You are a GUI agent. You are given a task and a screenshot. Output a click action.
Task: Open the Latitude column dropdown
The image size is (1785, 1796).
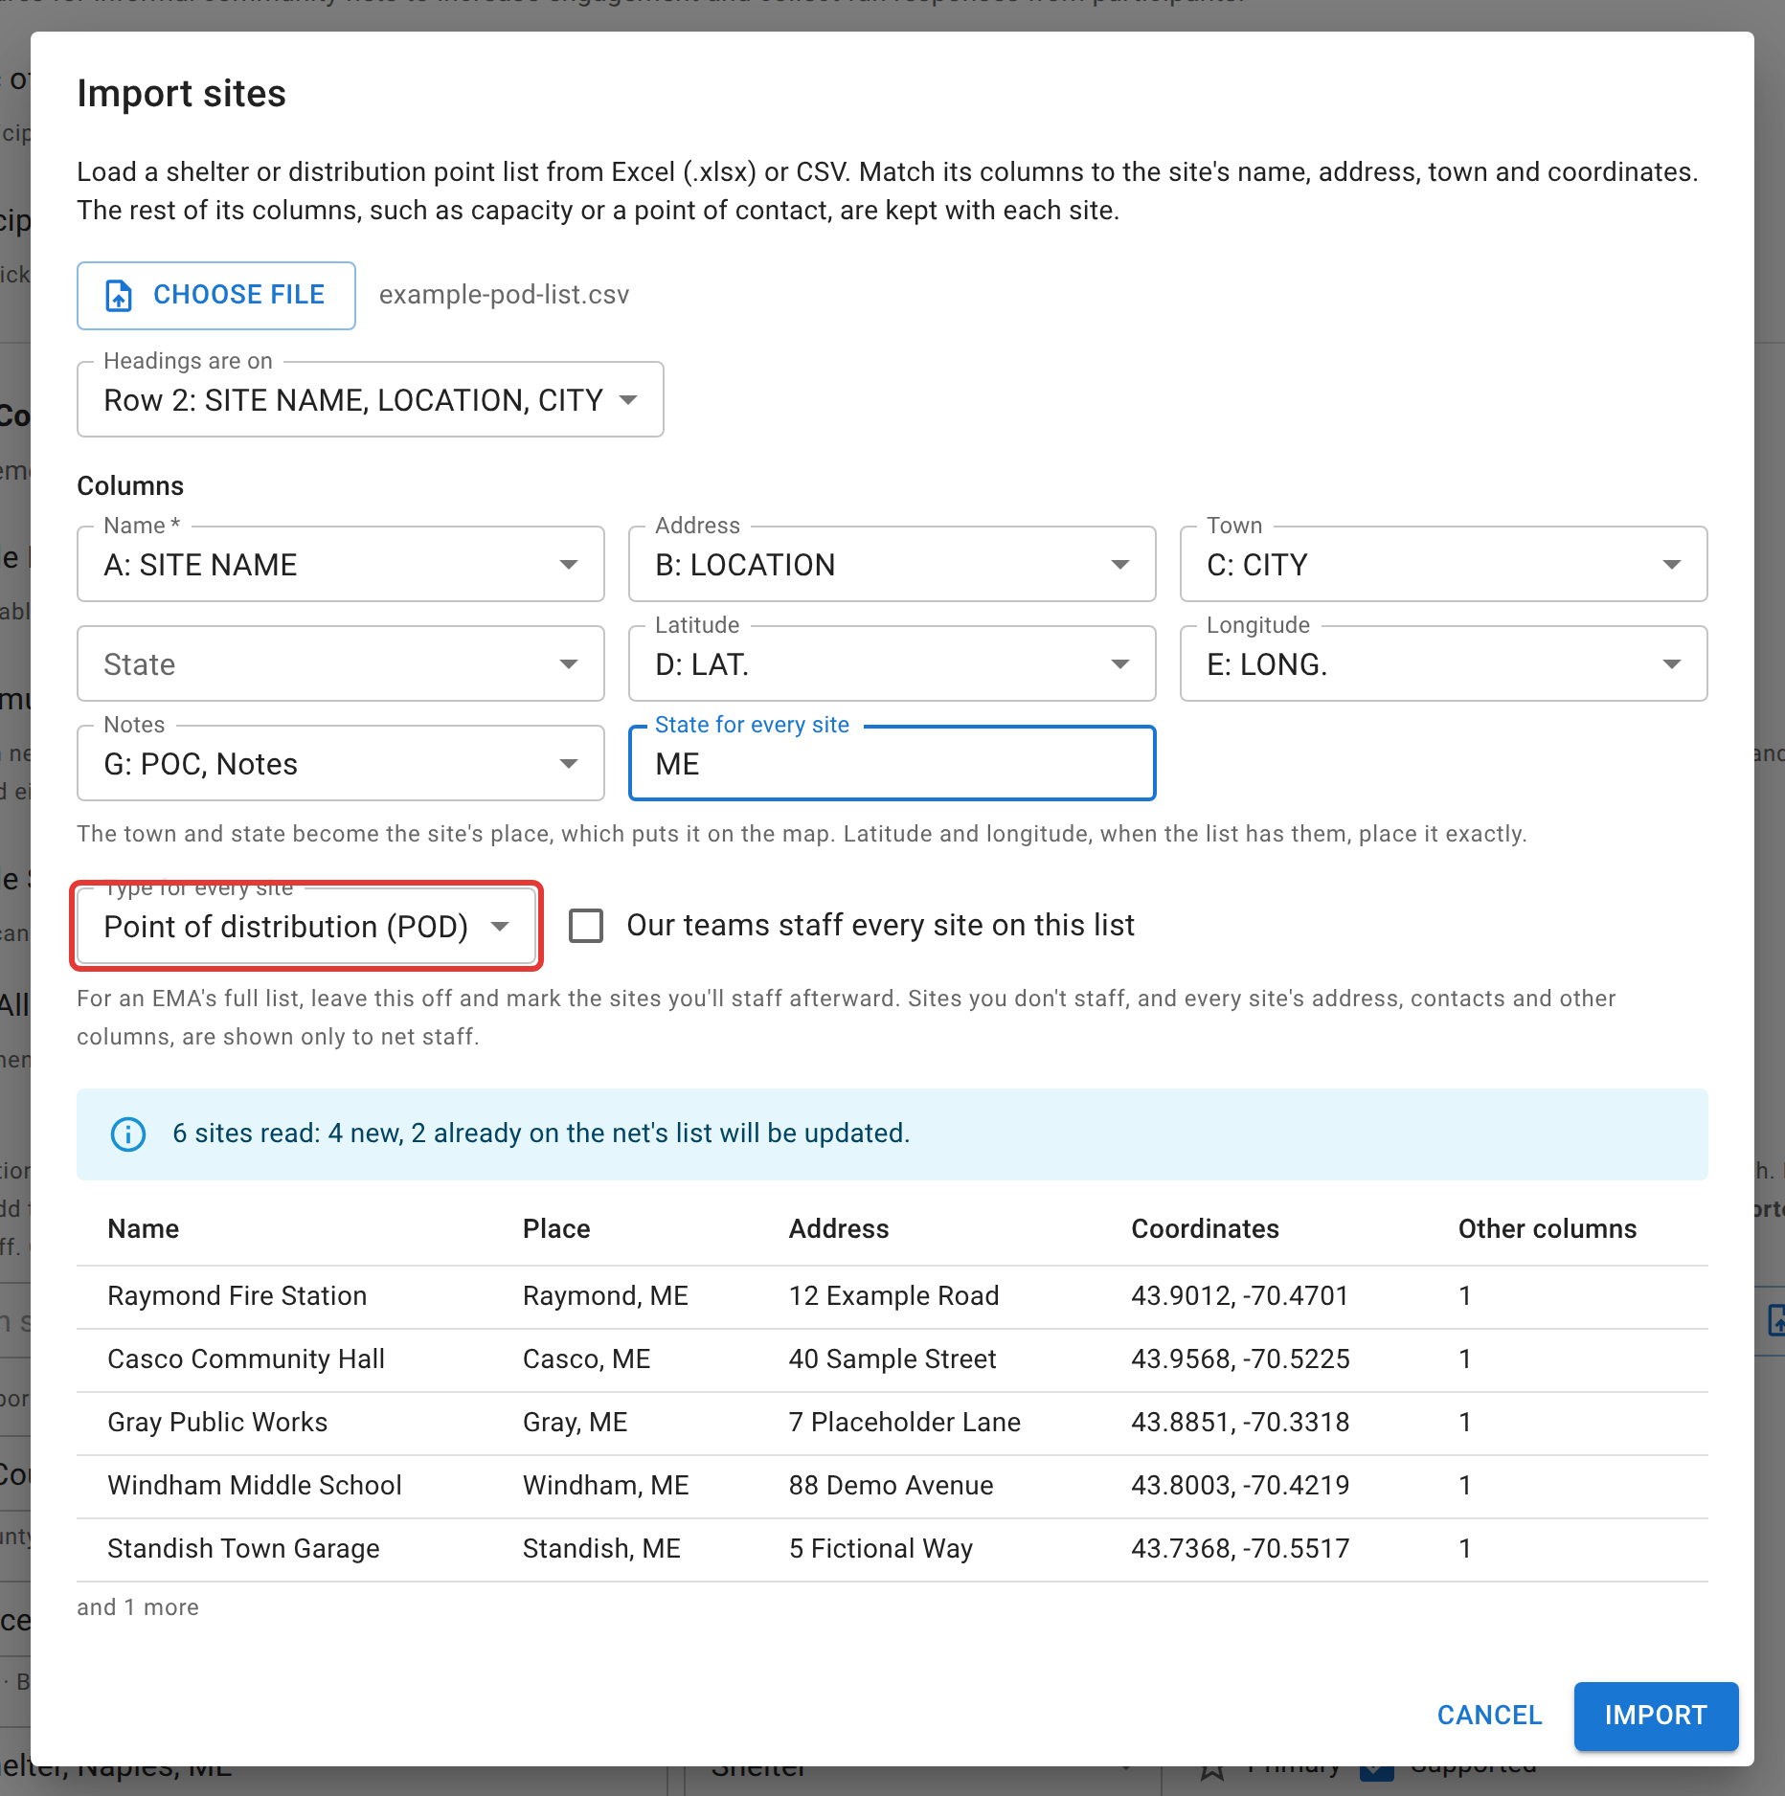892,663
